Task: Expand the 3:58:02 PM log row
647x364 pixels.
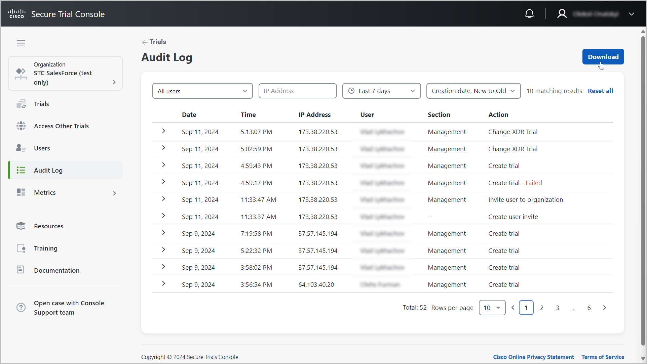Action: pos(163,267)
